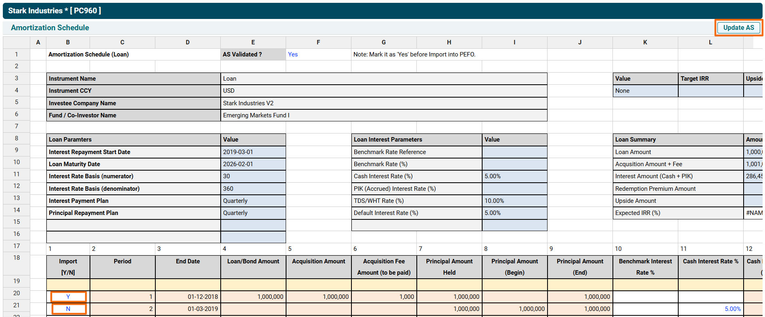Select the empty Benchmark Rate Reference value cell
Screen dimensions: 765x317
point(514,152)
